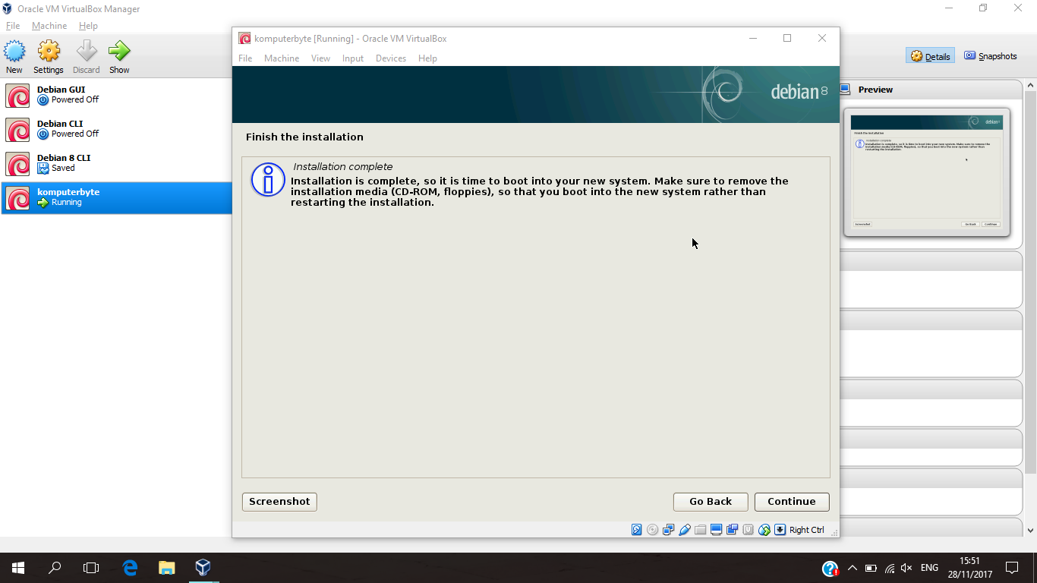Open the Devices menu of VM window
The width and height of the screenshot is (1037, 583).
[391, 58]
